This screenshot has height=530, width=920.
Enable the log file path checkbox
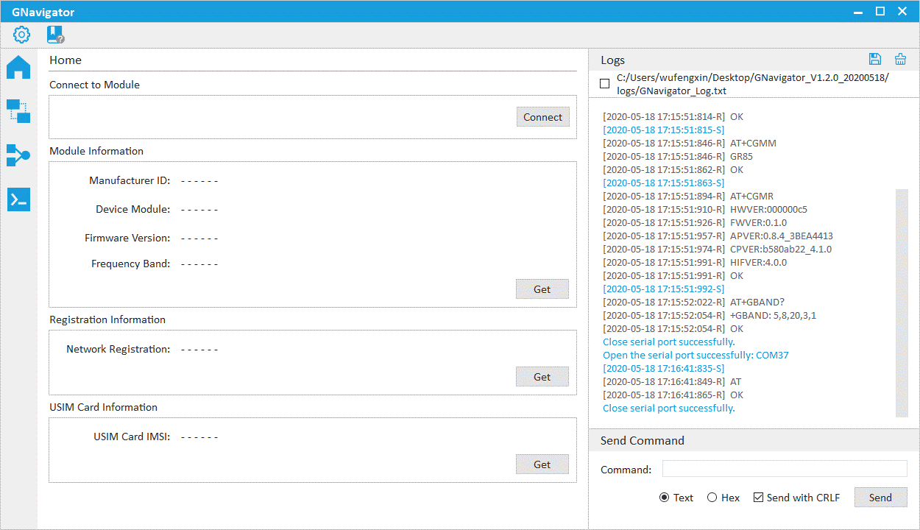coord(605,84)
